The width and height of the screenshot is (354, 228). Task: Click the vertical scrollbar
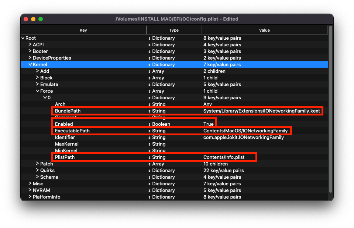330,110
